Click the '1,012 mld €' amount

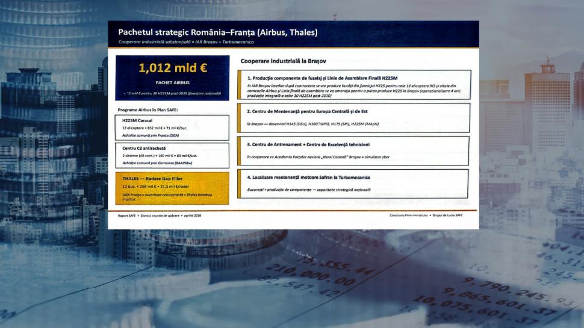tap(173, 68)
